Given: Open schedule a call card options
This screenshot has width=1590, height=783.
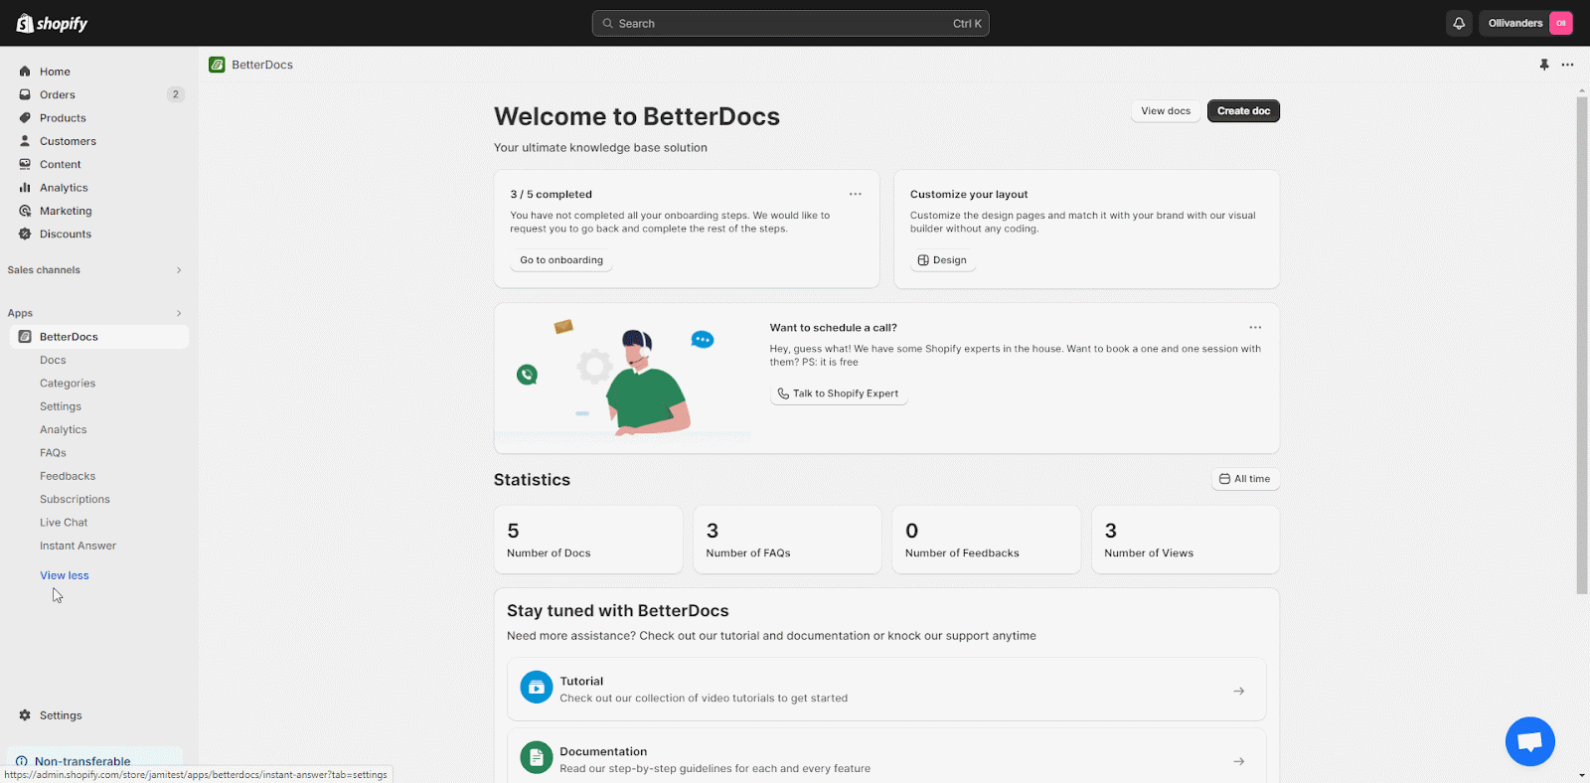Looking at the screenshot, I should pos(1255,327).
